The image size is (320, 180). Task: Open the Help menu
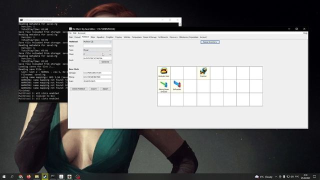click(305, 33)
